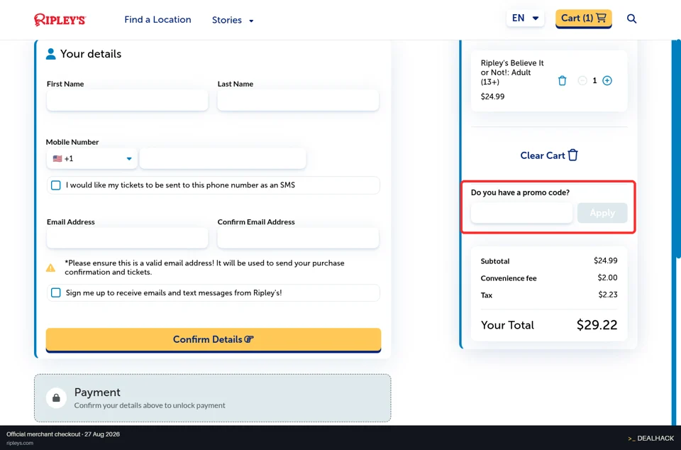Enable SMS ticket delivery checkbox
This screenshot has height=450, width=681.
55,185
